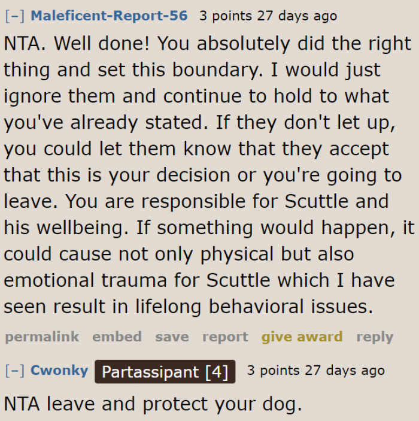Click the embed link
Image resolution: width=419 pixels, height=421 pixels.
117,337
